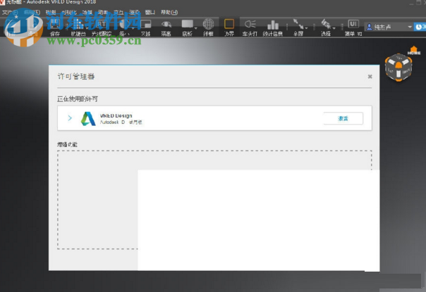The height and width of the screenshot is (292, 426).
Task: Open the 窗口 menu
Action: [x=150, y=12]
